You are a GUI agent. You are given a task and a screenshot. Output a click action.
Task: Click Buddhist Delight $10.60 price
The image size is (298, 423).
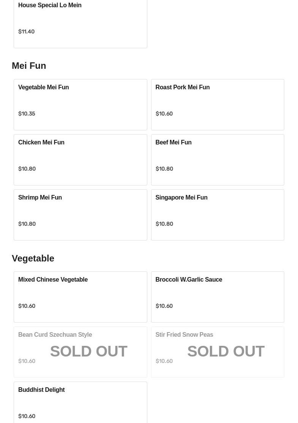pos(27,416)
